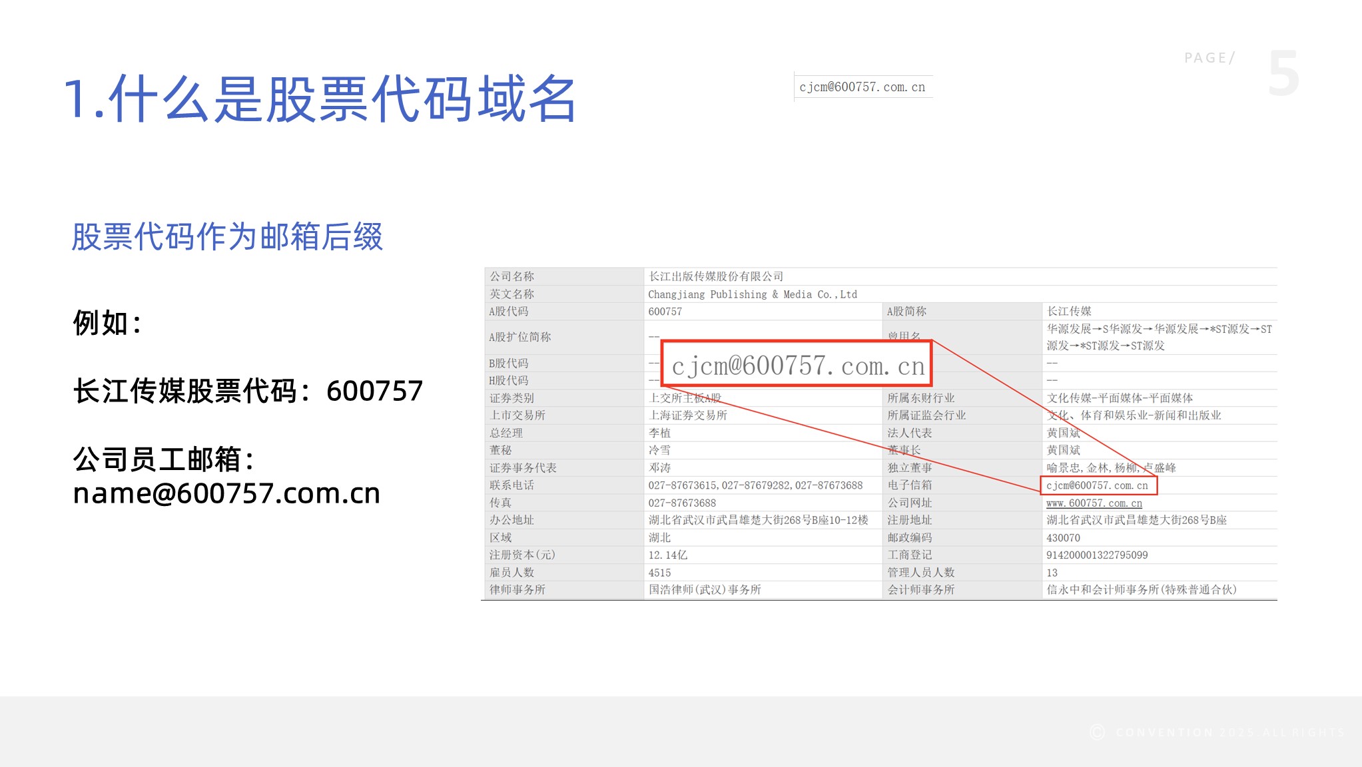Click the small email snippet beside the title
Screen dimensions: 1362x767
coord(862,87)
